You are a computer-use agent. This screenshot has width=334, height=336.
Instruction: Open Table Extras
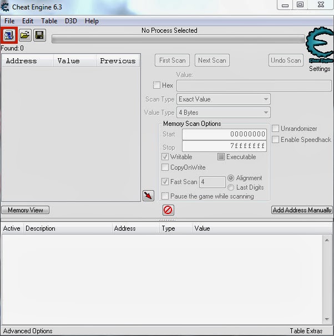point(306,331)
